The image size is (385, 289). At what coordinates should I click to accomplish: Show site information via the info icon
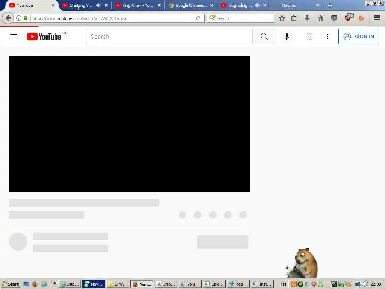pyautogui.click(x=19, y=18)
